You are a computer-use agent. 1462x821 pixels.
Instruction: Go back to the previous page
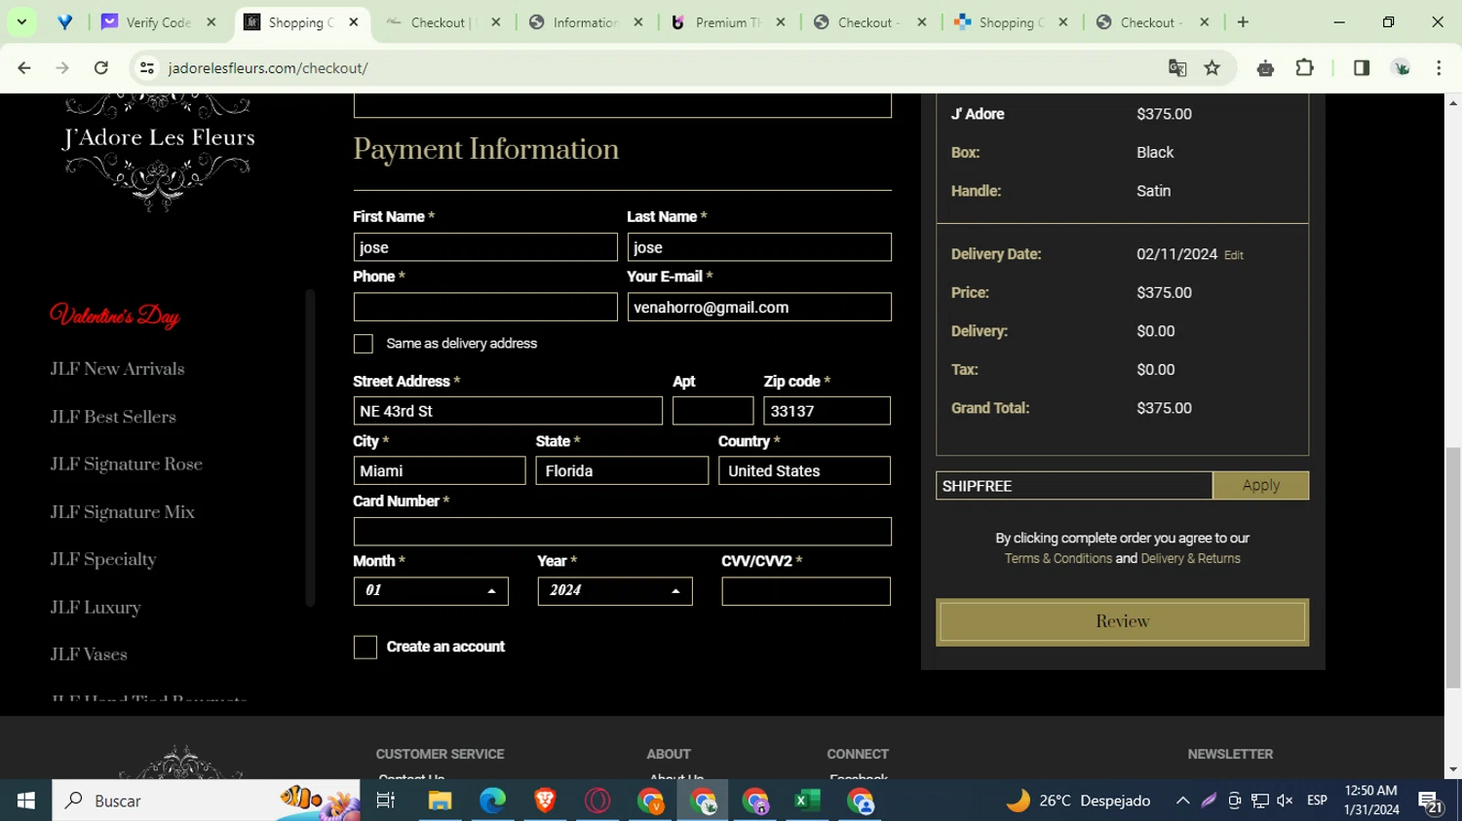click(24, 68)
